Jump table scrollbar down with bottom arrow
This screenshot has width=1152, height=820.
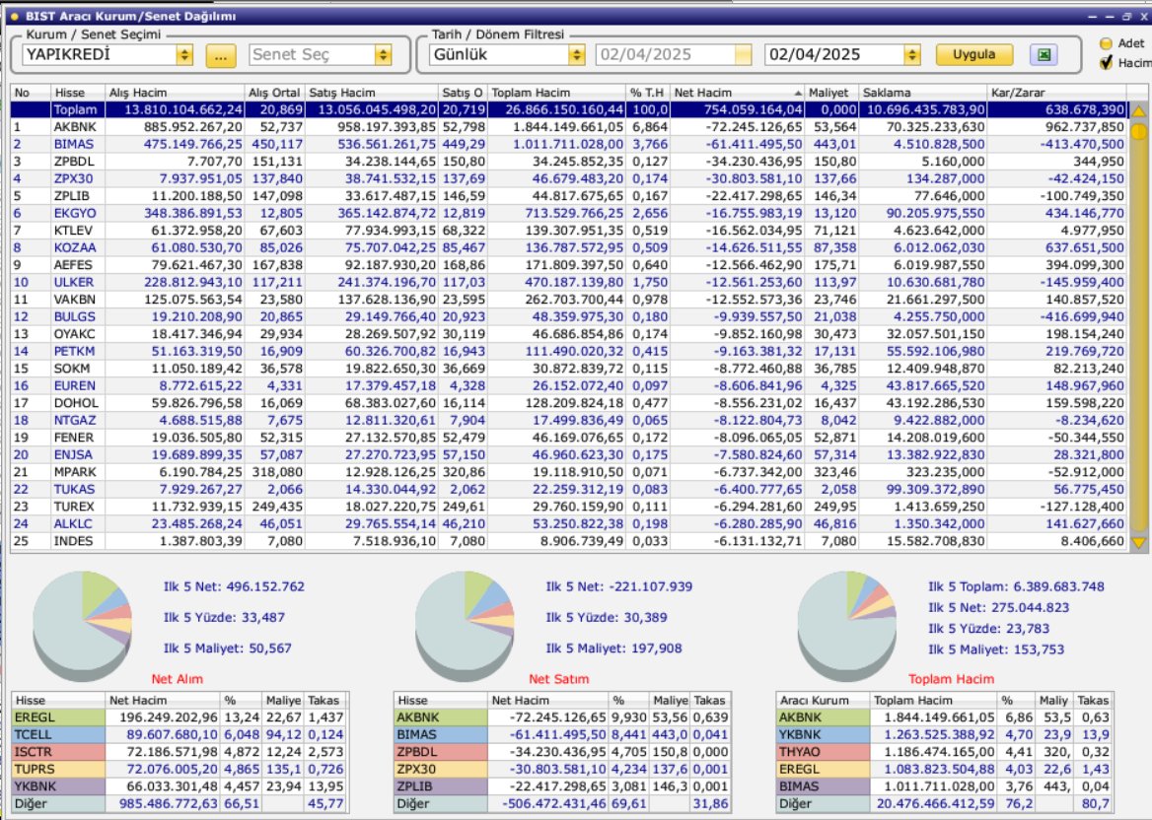tap(1139, 542)
